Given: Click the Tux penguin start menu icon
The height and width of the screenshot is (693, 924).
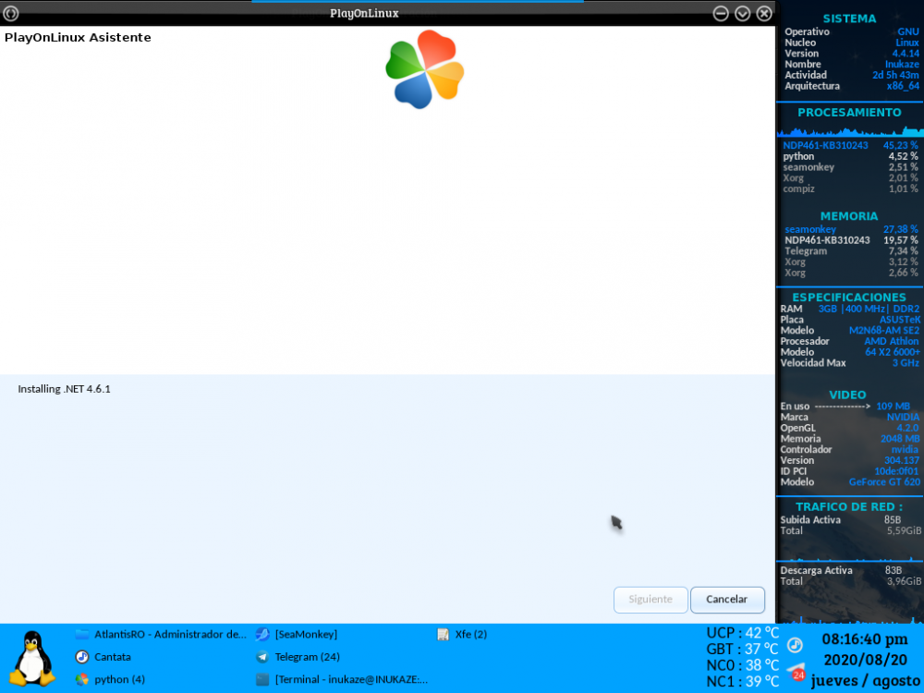Looking at the screenshot, I should tap(32, 657).
